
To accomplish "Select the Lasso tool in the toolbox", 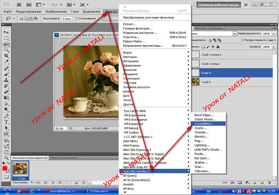I will [x=6, y=44].
